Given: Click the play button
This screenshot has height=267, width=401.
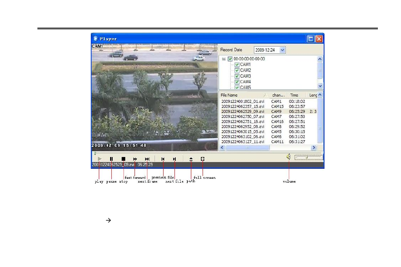Looking at the screenshot, I should click(x=100, y=159).
